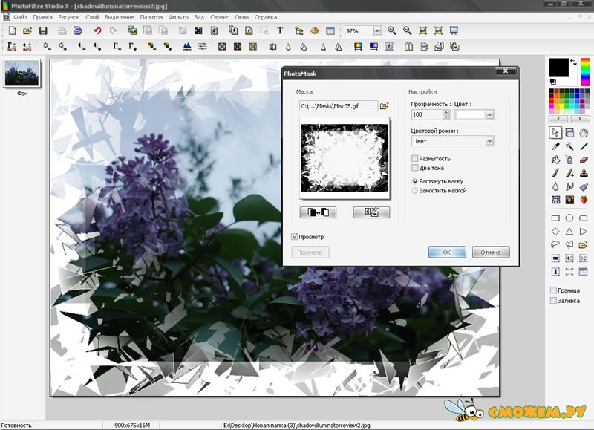Choose the selection arrow tool
The width and height of the screenshot is (594, 430).
555,133
